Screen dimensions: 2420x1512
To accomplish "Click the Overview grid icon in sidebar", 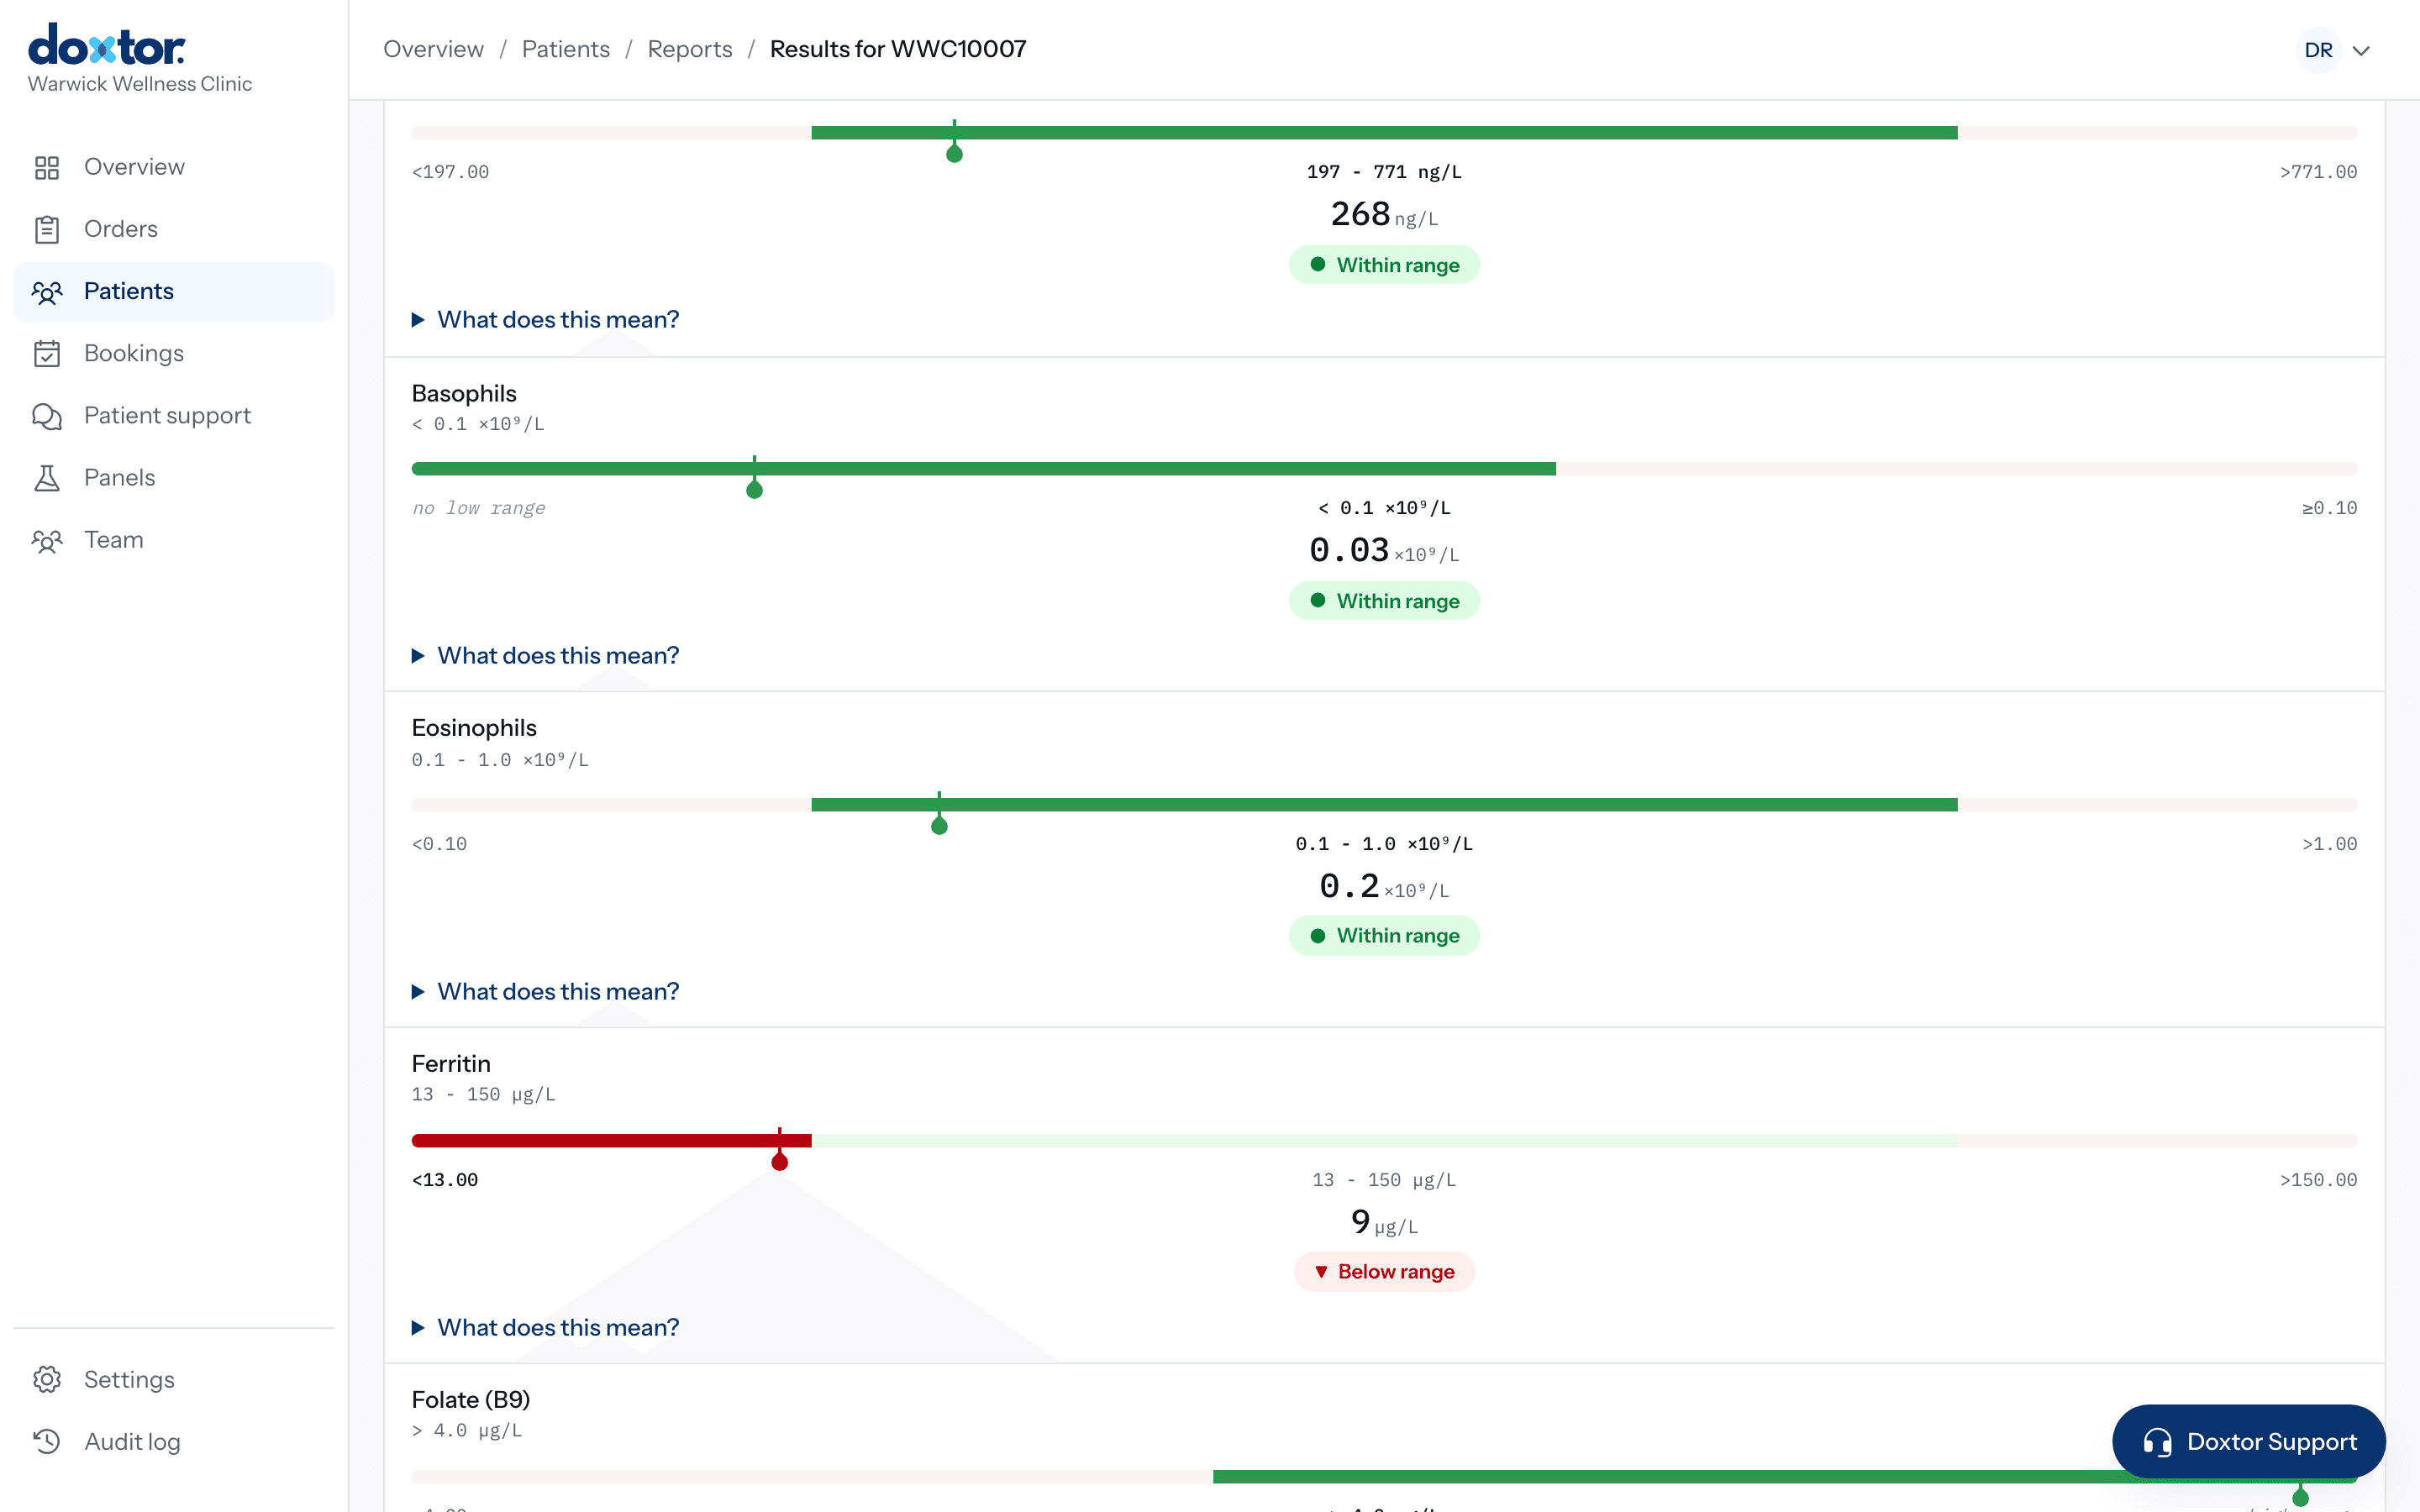I will tap(47, 167).
